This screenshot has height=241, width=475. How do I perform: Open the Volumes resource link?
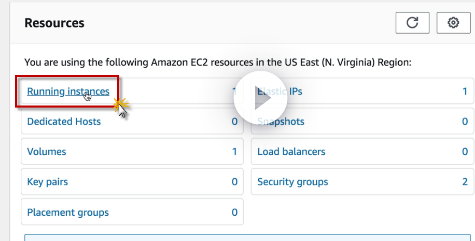point(47,152)
